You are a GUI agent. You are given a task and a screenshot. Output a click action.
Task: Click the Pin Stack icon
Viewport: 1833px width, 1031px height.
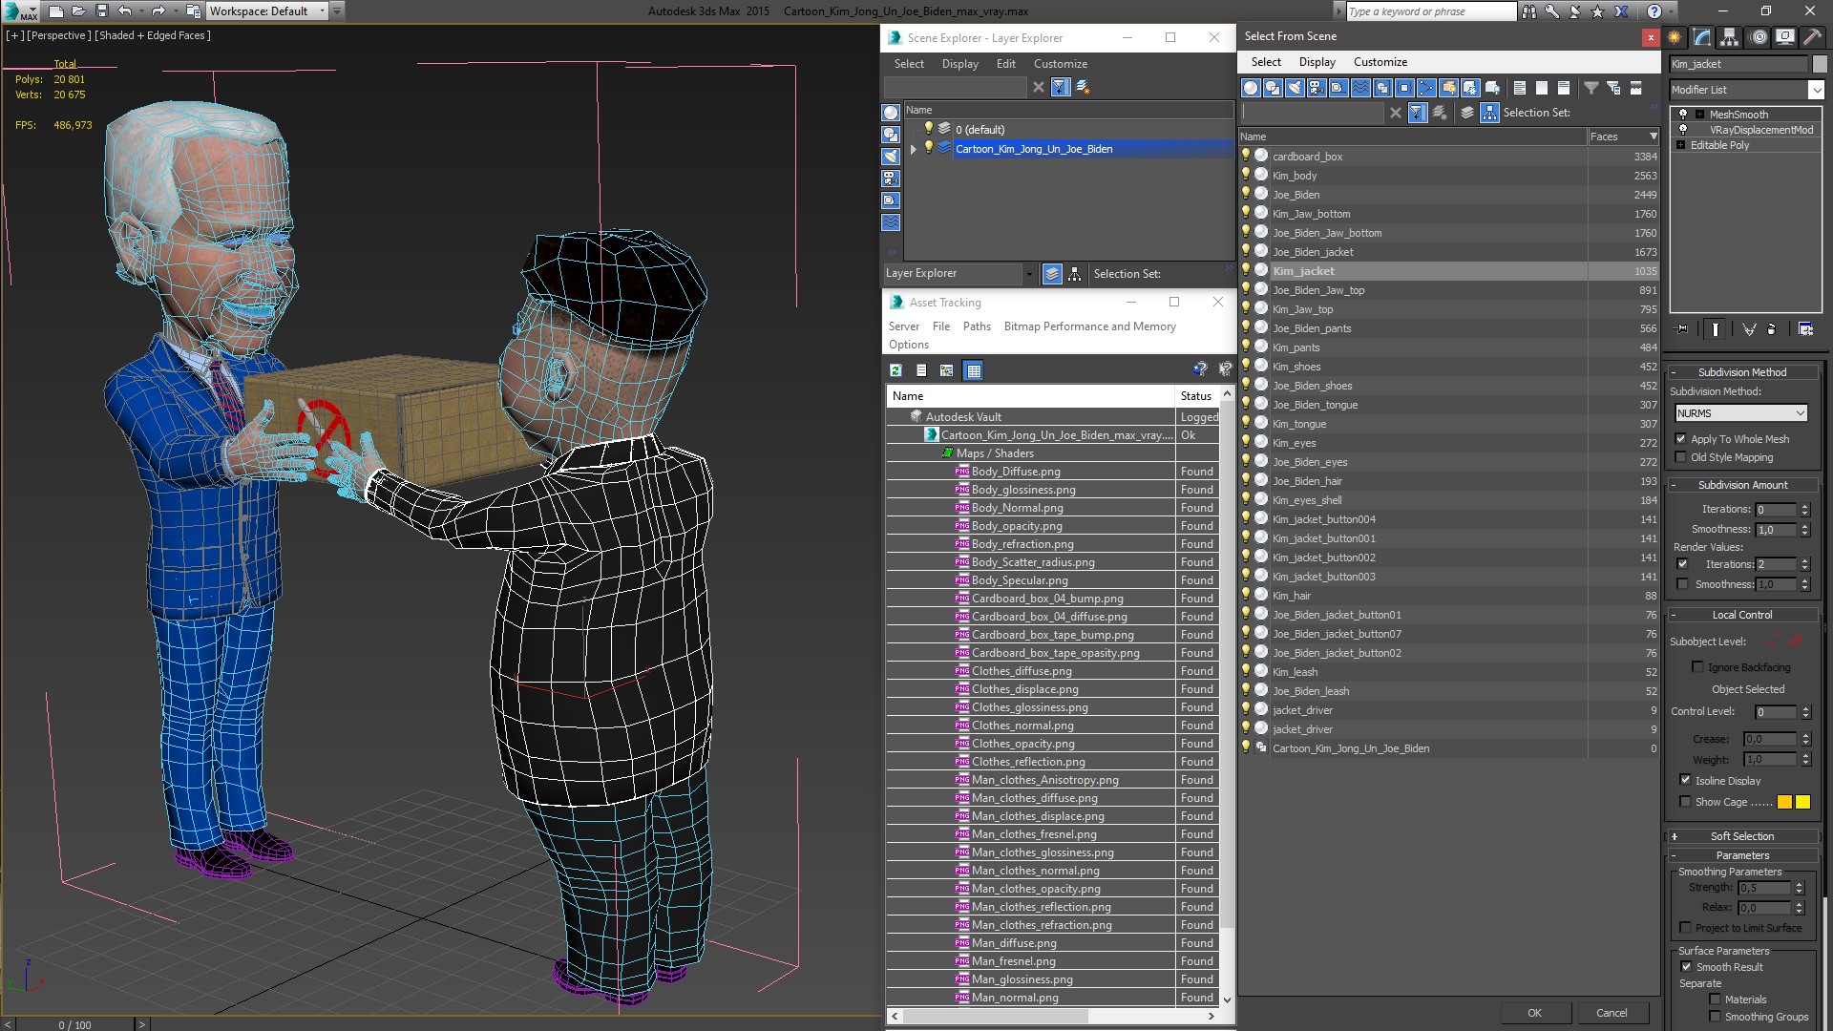[1682, 329]
